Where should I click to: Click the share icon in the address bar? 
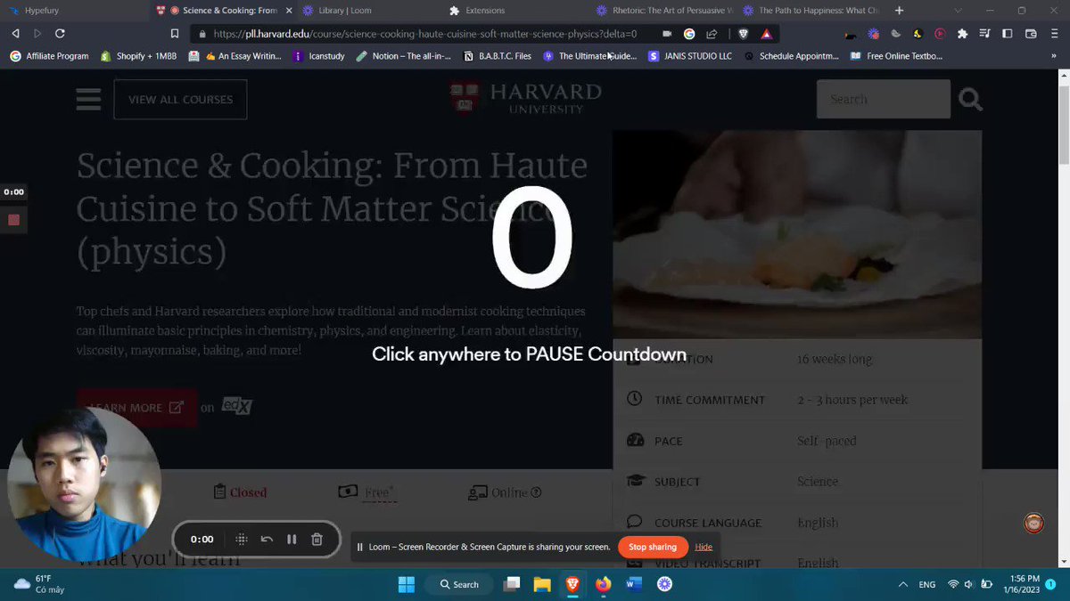(x=712, y=34)
